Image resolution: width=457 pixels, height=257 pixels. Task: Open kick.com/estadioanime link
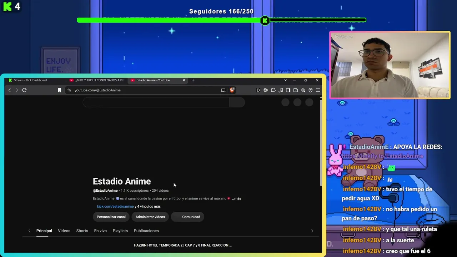[115, 206]
